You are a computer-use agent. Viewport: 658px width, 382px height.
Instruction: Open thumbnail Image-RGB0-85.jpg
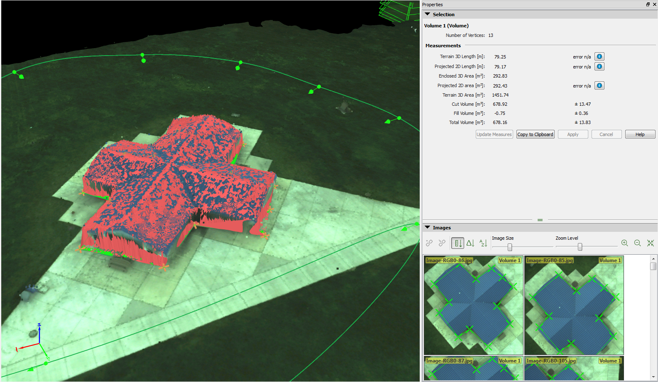tap(574, 305)
